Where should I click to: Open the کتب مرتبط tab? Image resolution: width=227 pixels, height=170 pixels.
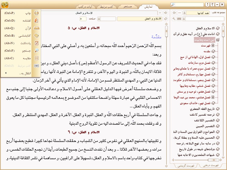(x=106, y=7)
